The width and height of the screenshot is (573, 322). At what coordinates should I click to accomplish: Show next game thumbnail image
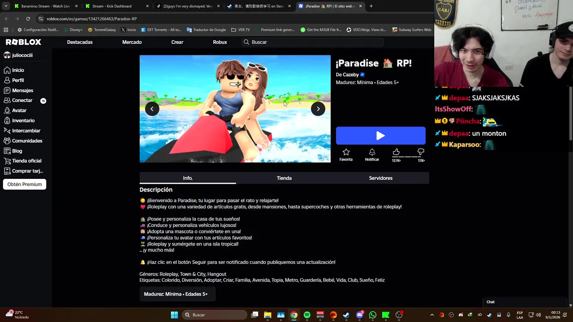point(318,109)
